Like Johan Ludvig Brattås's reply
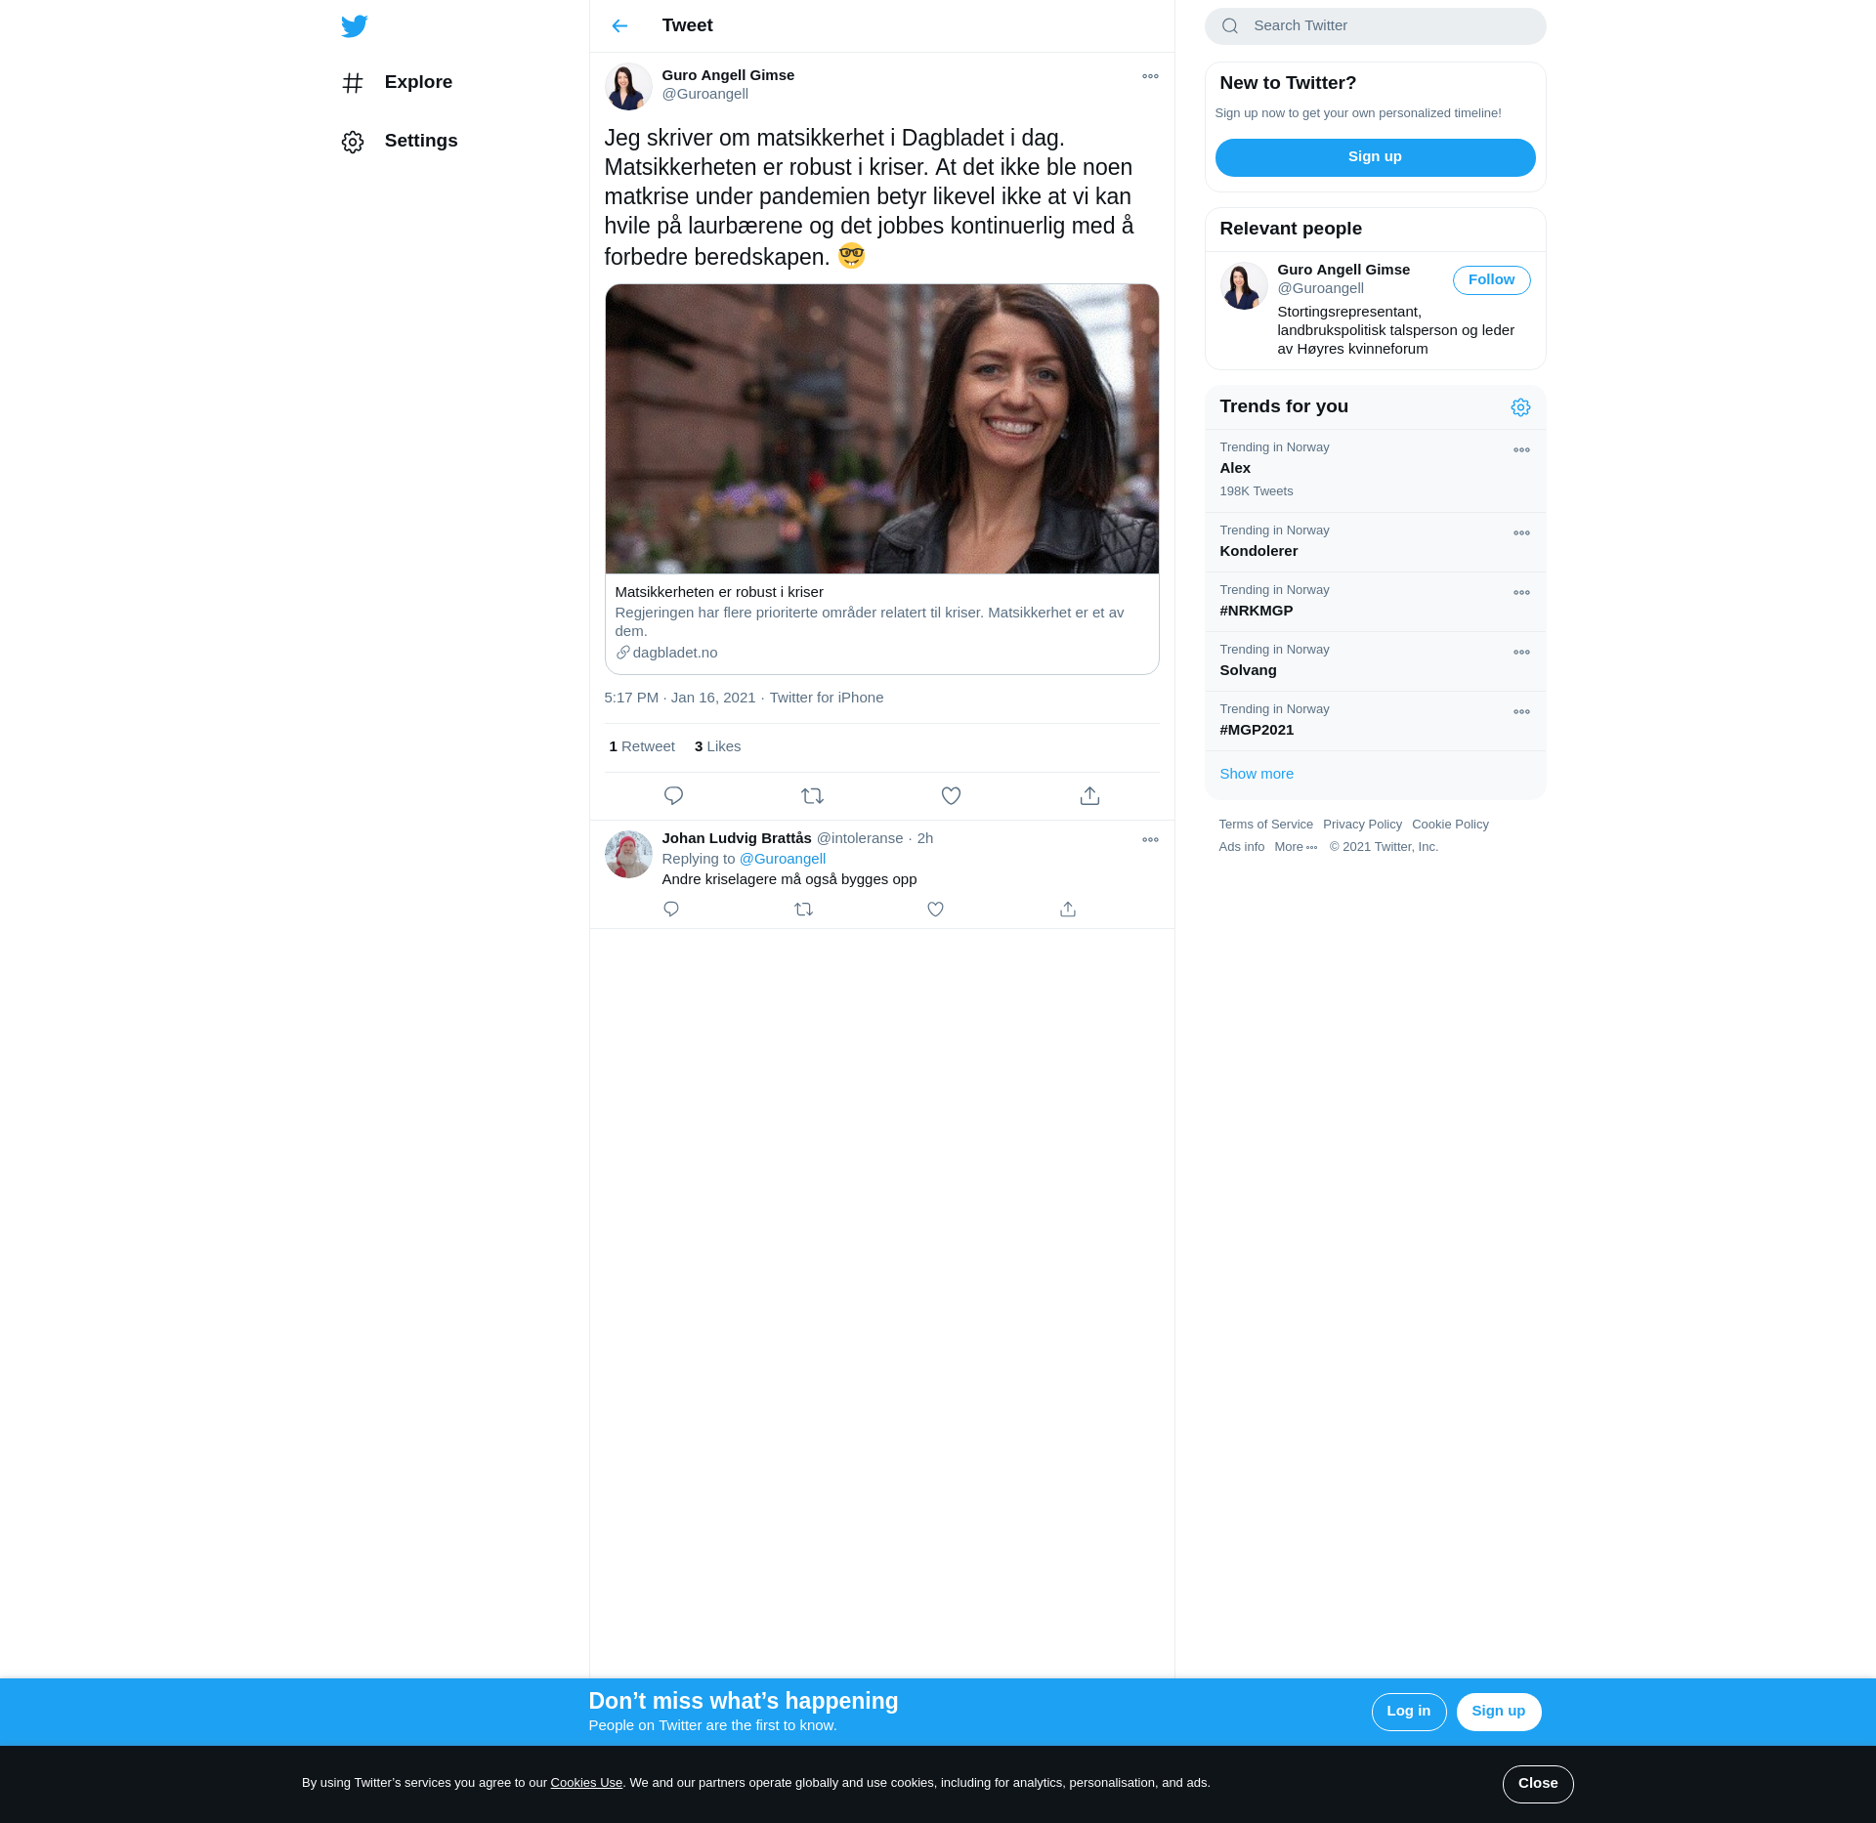The image size is (1876, 1823). point(935,910)
